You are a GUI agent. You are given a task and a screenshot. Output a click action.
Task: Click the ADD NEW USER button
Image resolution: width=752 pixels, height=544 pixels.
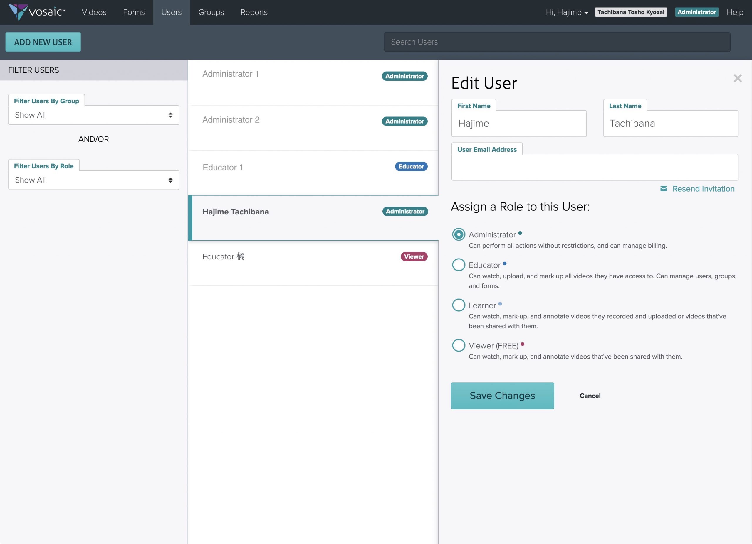click(43, 42)
